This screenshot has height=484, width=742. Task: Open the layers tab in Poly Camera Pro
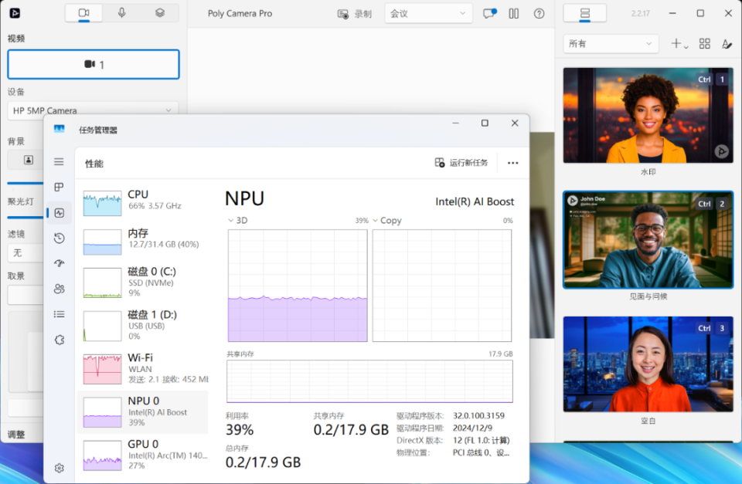[160, 13]
